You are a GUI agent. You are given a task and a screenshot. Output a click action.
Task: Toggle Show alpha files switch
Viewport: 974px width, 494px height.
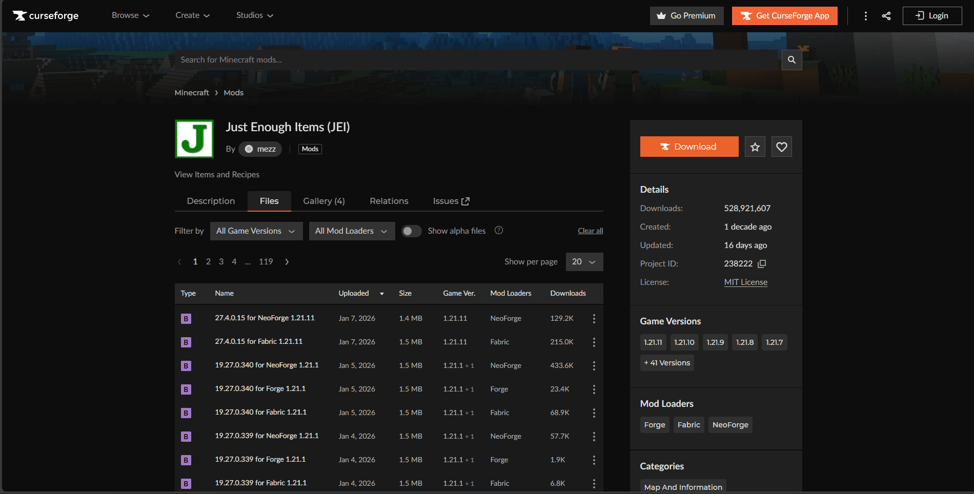pyautogui.click(x=412, y=231)
